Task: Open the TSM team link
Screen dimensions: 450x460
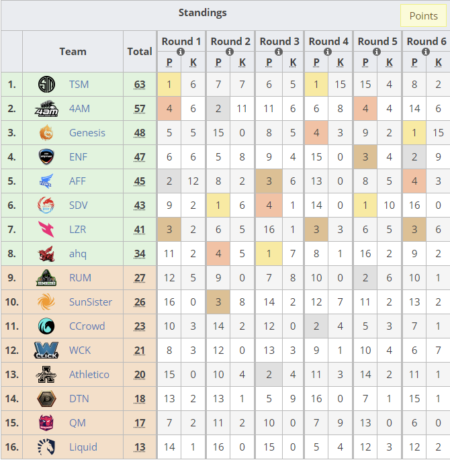Action: tap(79, 85)
